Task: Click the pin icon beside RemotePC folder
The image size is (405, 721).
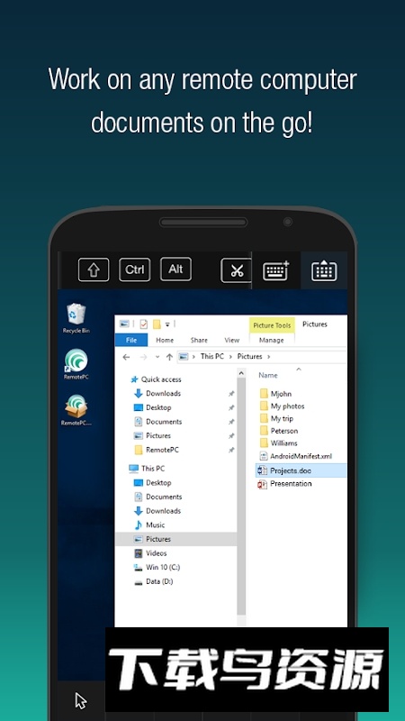Action: pos(231,450)
